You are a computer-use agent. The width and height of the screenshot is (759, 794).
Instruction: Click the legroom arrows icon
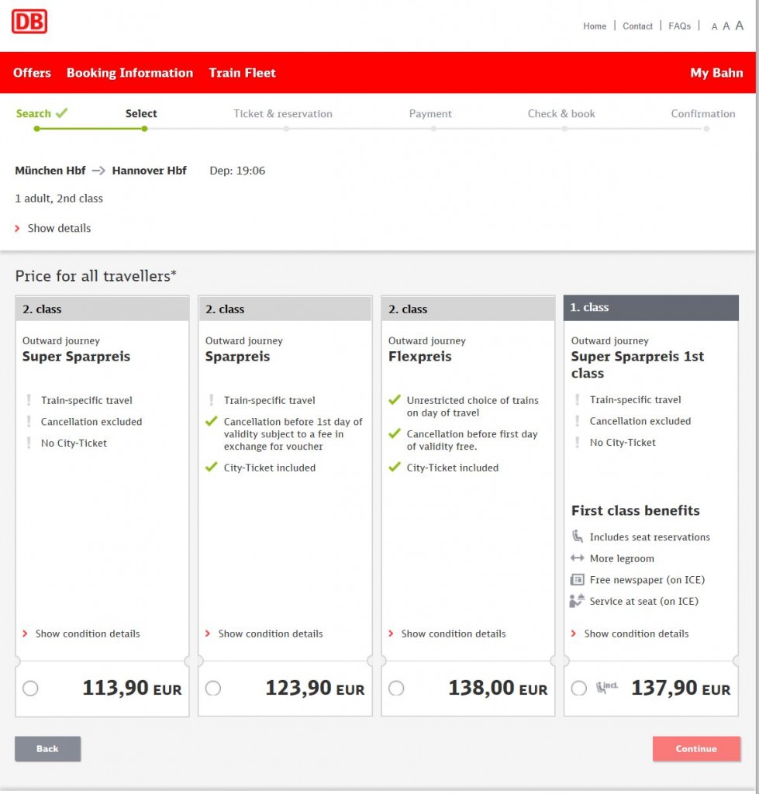[x=577, y=558]
